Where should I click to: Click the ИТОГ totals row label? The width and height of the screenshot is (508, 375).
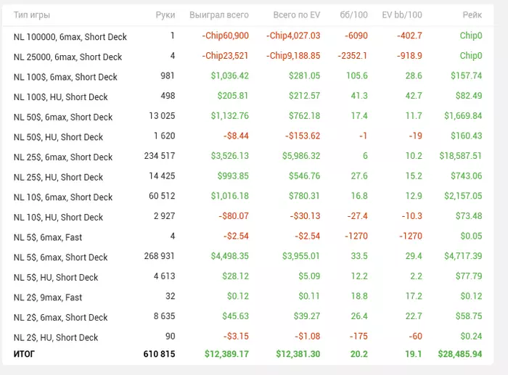(24, 354)
